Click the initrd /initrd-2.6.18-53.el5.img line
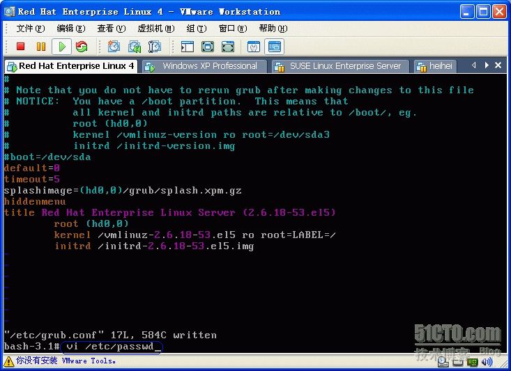511x371 pixels. (x=154, y=246)
